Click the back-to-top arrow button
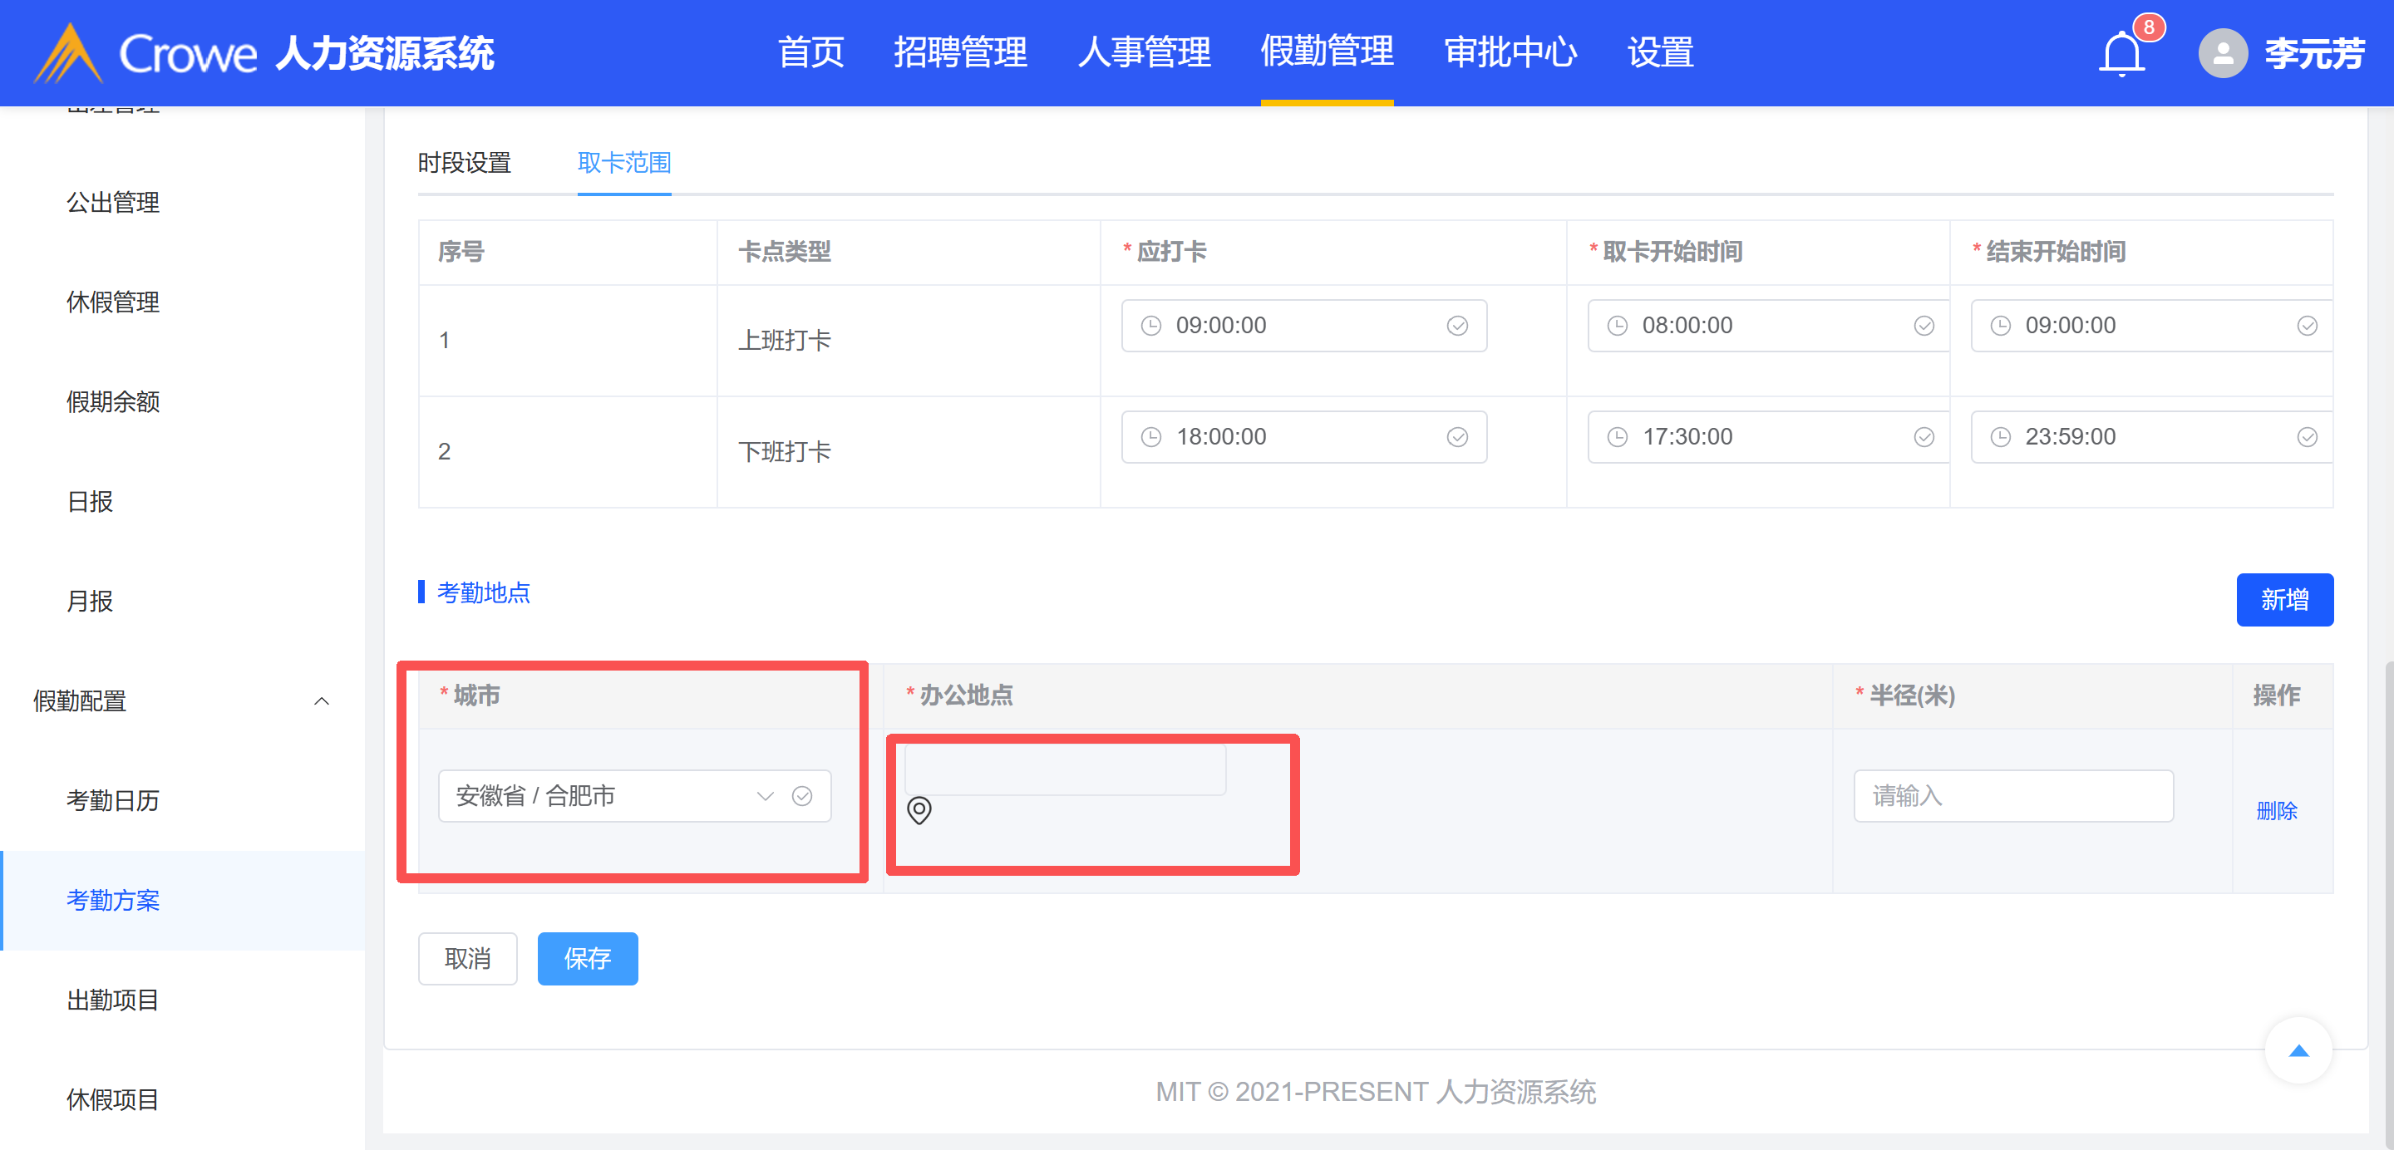2394x1150 pixels. click(x=2298, y=1050)
